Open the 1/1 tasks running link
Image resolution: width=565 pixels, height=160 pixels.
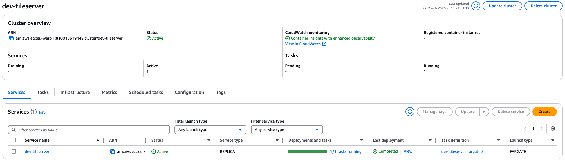tap(346, 152)
